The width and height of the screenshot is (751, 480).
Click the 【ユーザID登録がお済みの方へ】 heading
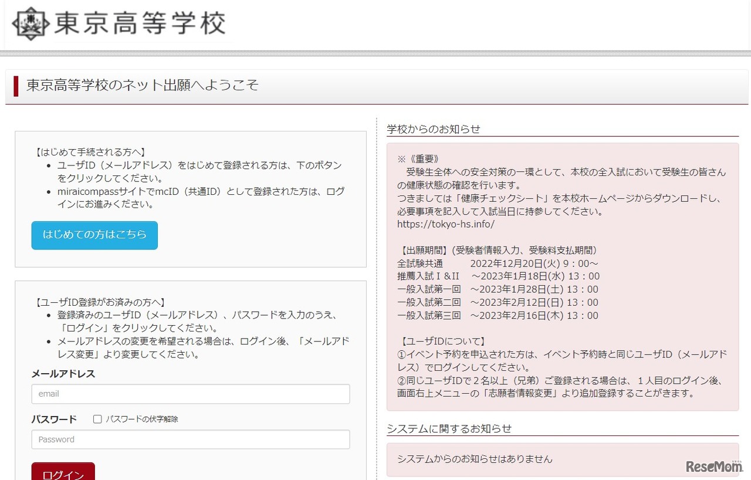tap(100, 302)
